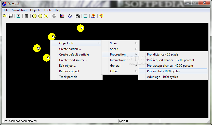
Task: Click Pro. inhibit - 1000 cycles
Action: point(173,71)
